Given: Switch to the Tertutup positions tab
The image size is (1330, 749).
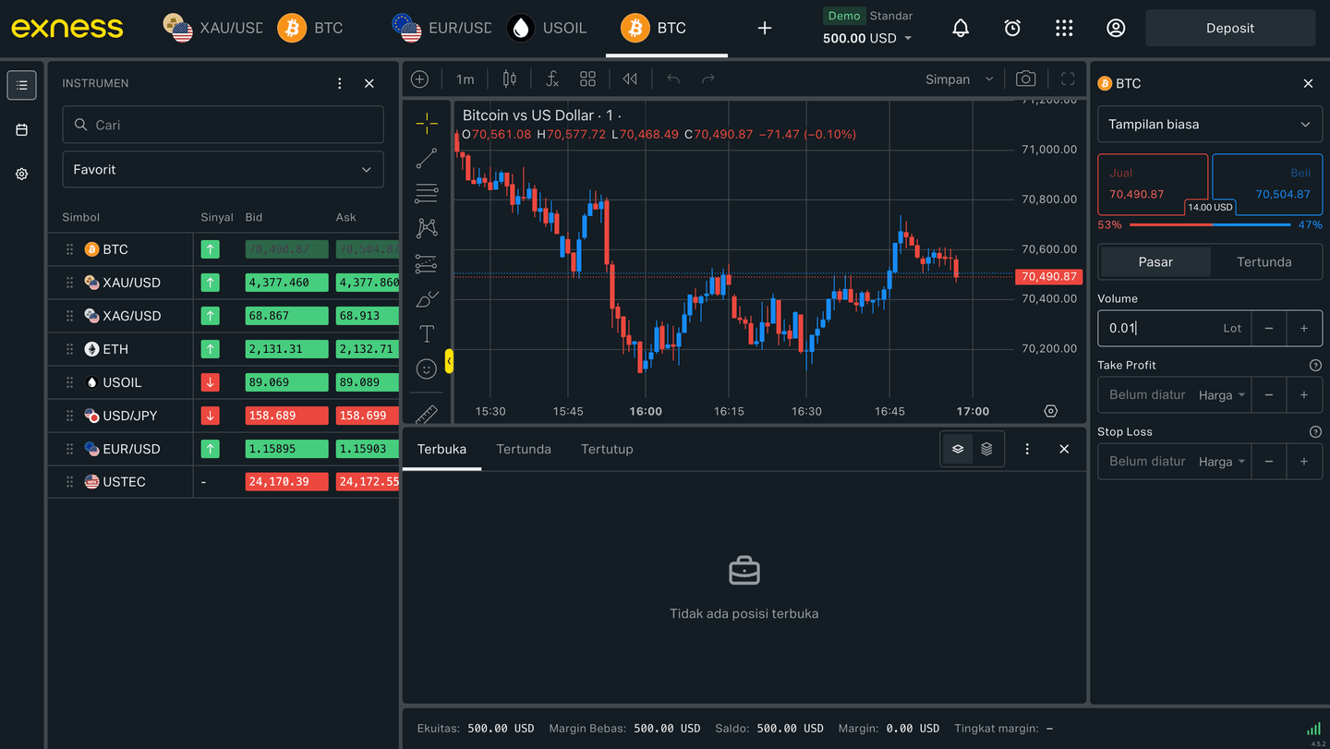Looking at the screenshot, I should click(x=607, y=450).
